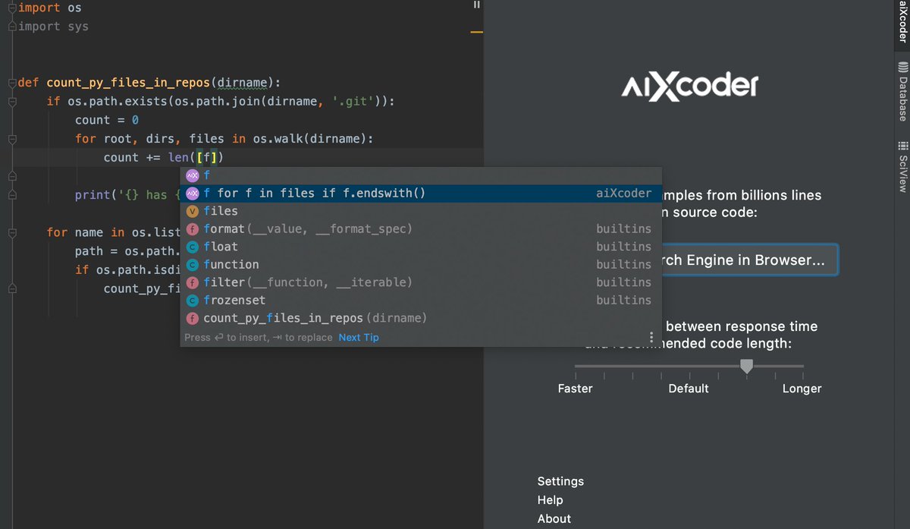Open the Database tool window tab
This screenshot has width=910, height=529.
coord(902,92)
